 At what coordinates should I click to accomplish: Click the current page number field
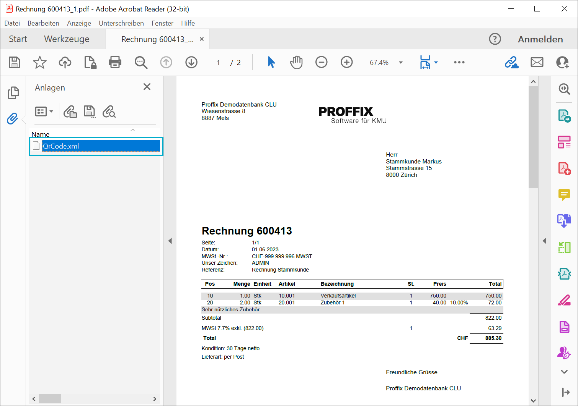click(218, 63)
